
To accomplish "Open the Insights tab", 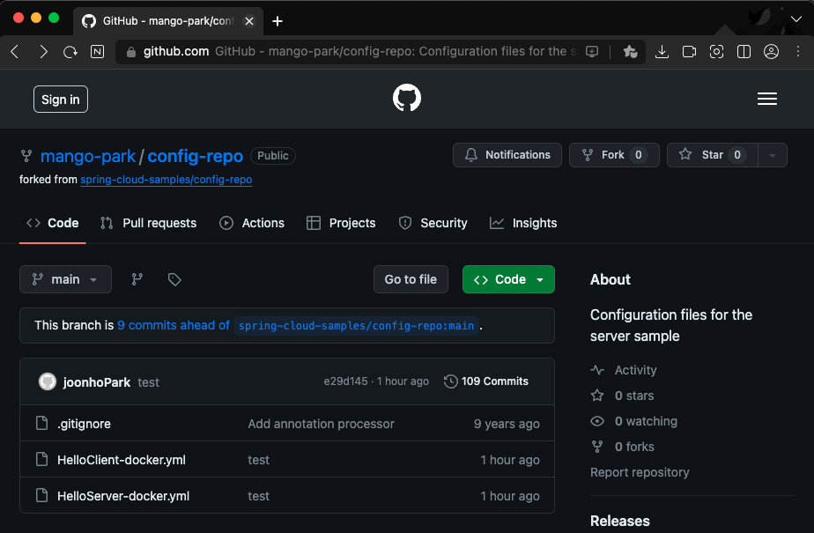I will 523,223.
